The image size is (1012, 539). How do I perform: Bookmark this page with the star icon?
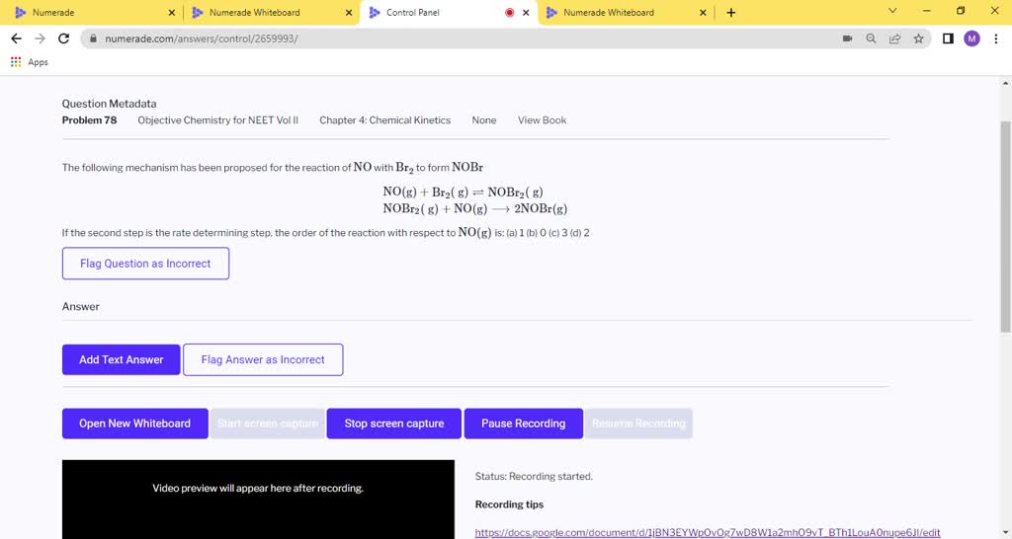pos(918,38)
